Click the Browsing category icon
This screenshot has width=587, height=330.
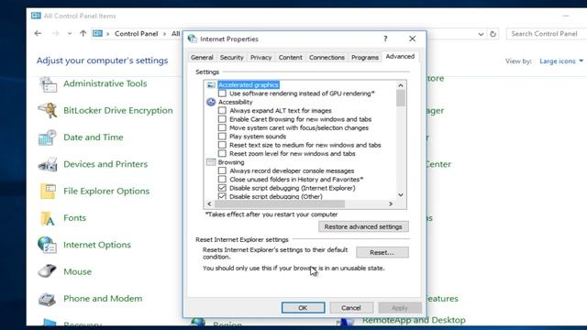pyautogui.click(x=211, y=162)
